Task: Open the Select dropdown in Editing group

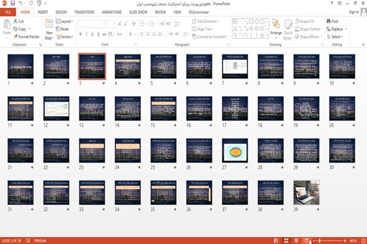Action: [x=335, y=37]
